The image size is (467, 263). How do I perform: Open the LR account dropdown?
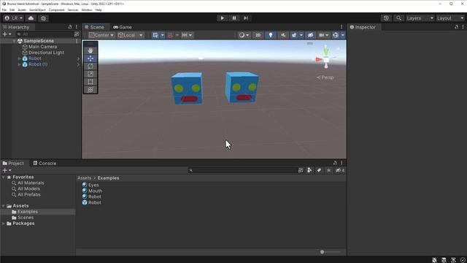pyautogui.click(x=13, y=18)
